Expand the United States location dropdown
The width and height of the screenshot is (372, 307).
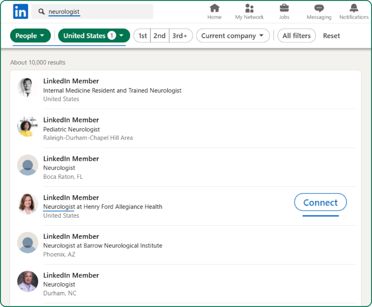(x=94, y=36)
